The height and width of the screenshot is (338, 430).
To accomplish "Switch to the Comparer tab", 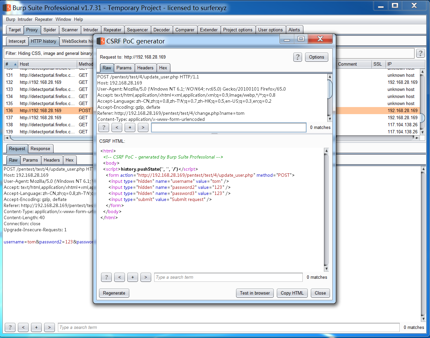I will pos(185,30).
